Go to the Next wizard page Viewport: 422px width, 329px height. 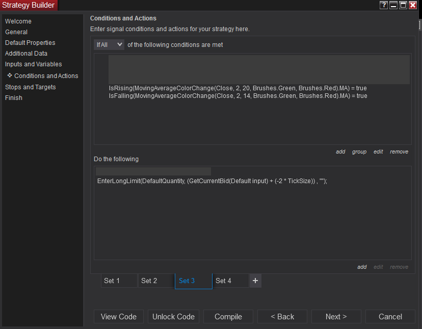[x=336, y=317]
